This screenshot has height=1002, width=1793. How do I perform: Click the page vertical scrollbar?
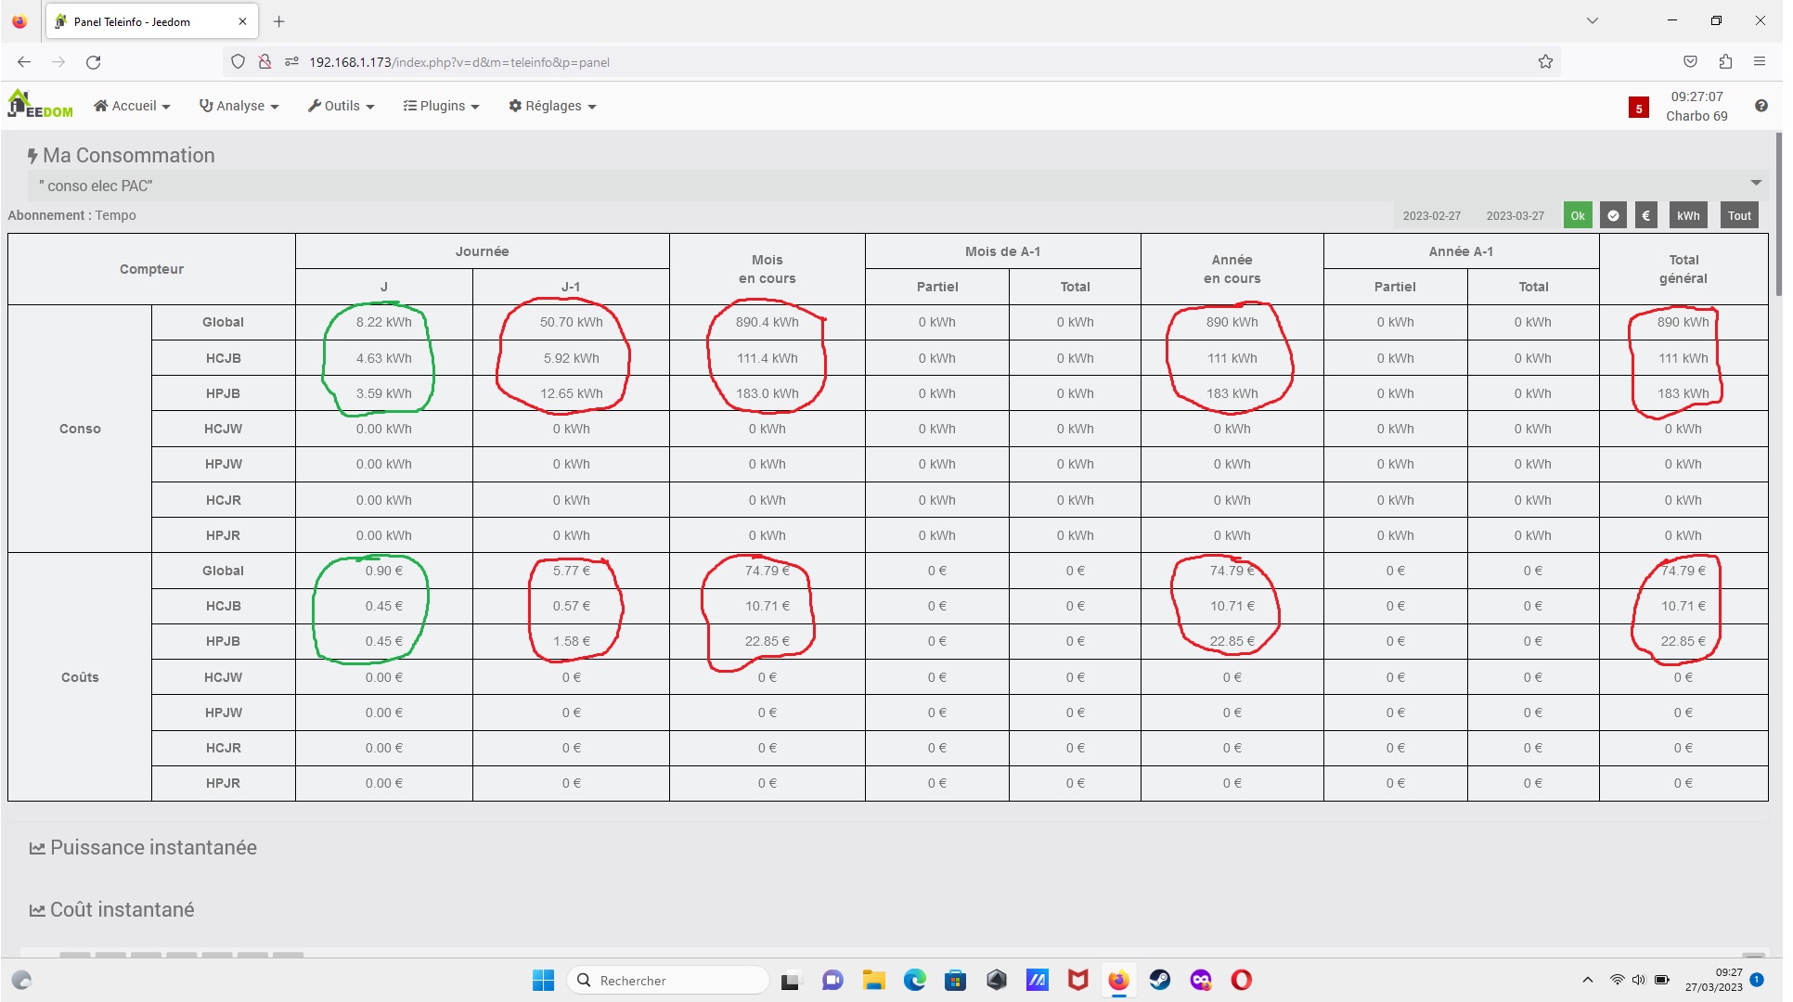[x=1778, y=215]
